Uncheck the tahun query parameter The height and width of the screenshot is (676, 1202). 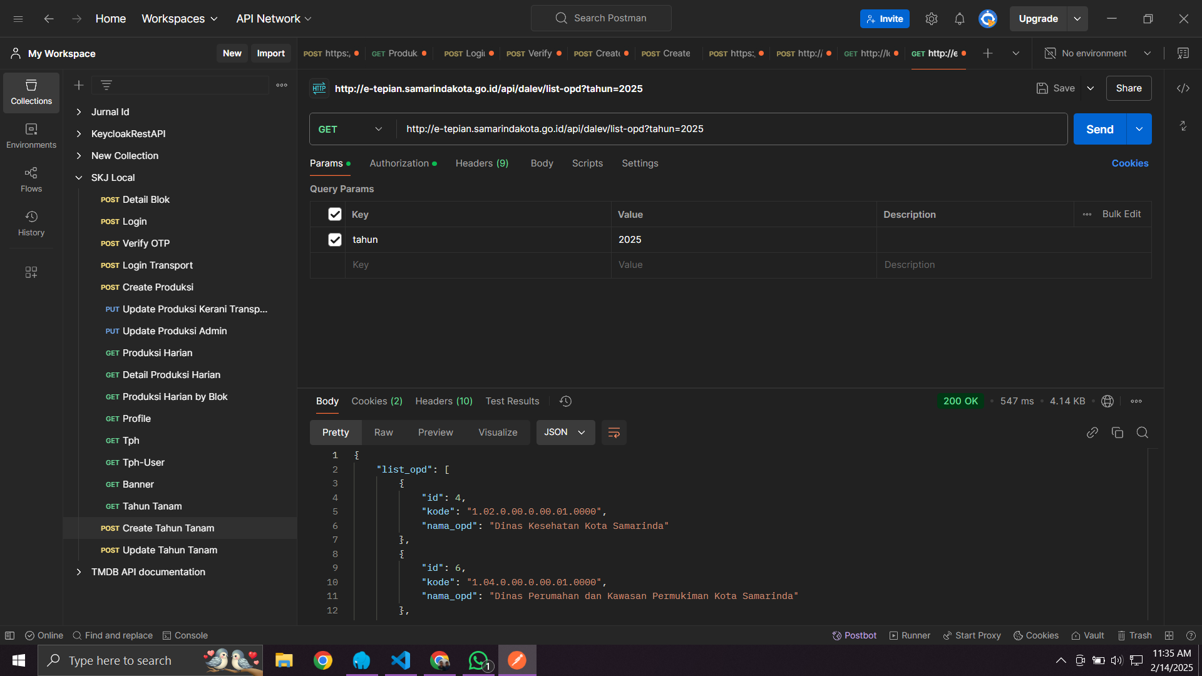(335, 240)
